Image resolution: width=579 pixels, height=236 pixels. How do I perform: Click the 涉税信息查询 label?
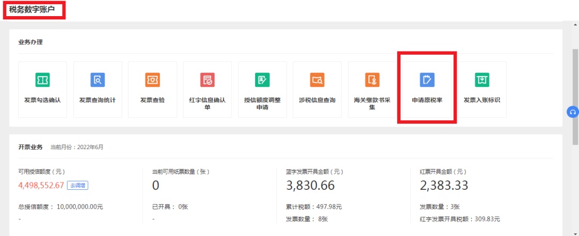point(317,100)
